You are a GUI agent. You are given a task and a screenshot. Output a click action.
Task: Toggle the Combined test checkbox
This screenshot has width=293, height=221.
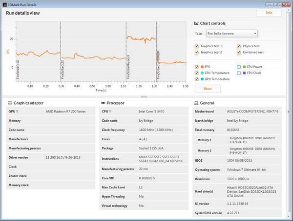tap(239, 52)
